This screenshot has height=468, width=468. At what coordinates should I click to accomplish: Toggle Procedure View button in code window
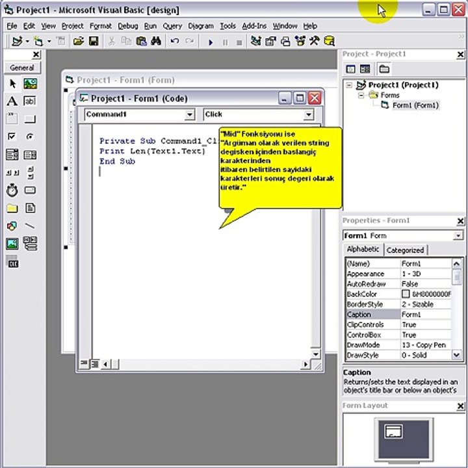click(84, 364)
